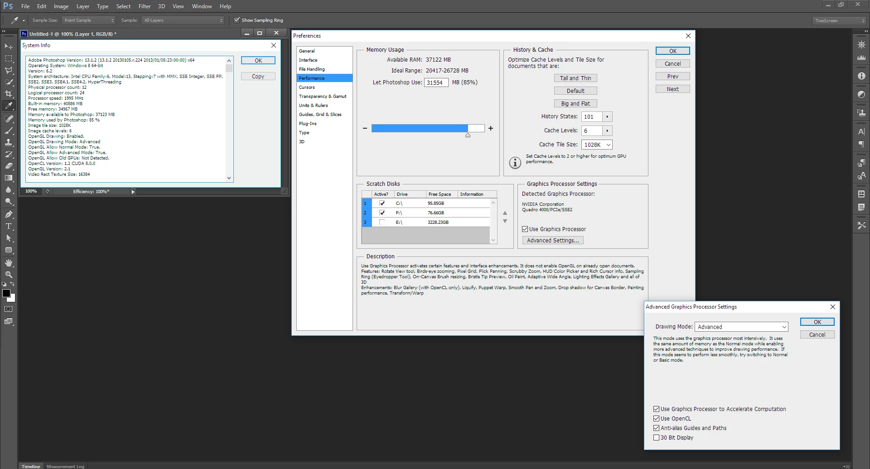
Task: Select the History Brush tool
Action: point(9,154)
